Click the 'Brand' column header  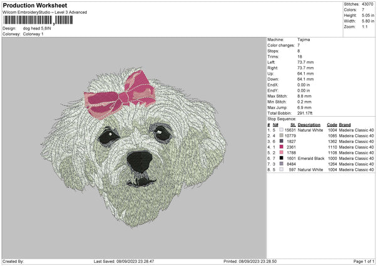pyautogui.click(x=345, y=125)
